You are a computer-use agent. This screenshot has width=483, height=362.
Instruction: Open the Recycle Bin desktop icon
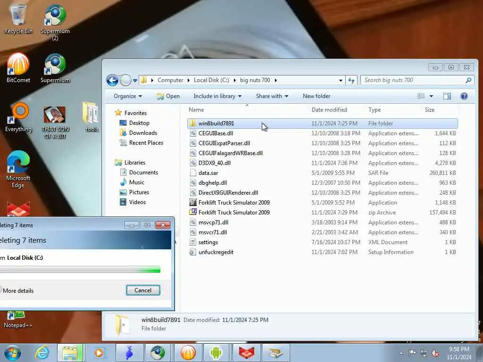[18, 18]
